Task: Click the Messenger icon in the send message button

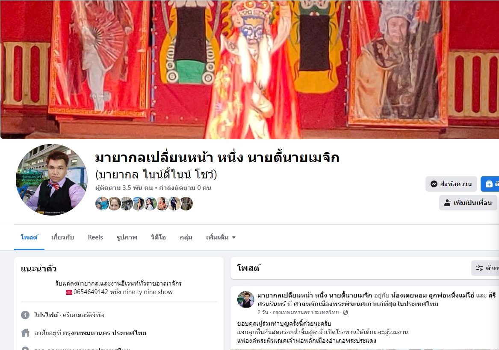Action: [434, 184]
